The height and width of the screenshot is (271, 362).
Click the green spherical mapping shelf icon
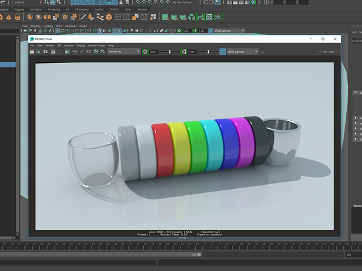(183, 18)
